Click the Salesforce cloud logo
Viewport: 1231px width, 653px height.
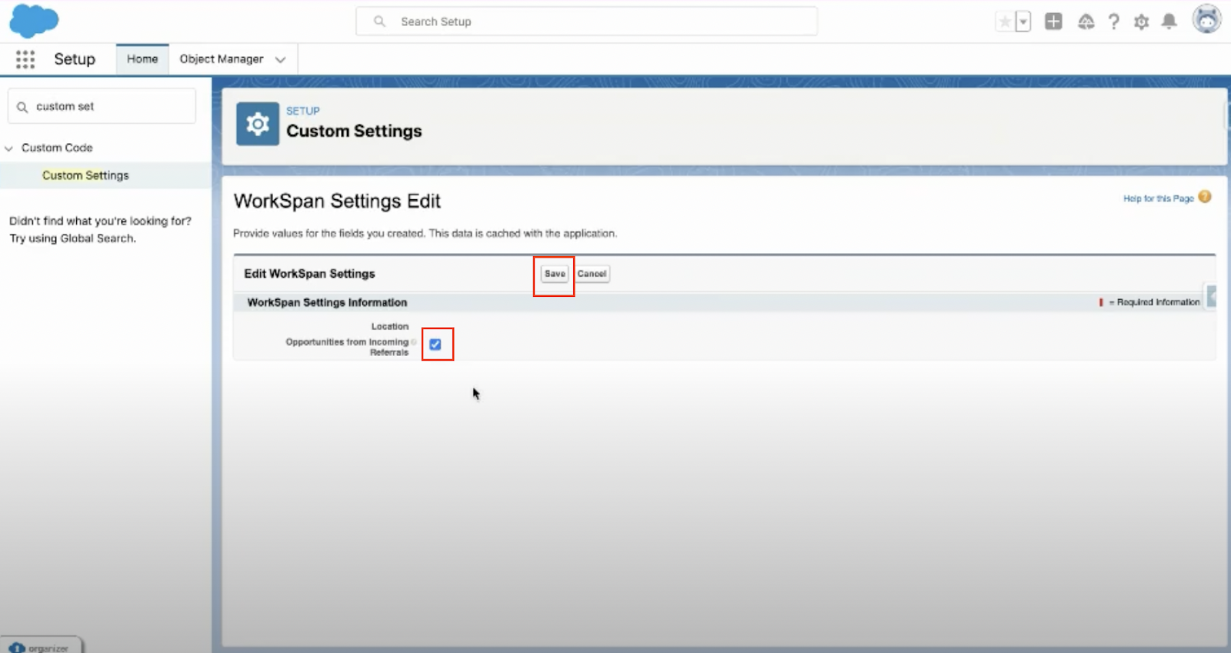click(x=34, y=21)
